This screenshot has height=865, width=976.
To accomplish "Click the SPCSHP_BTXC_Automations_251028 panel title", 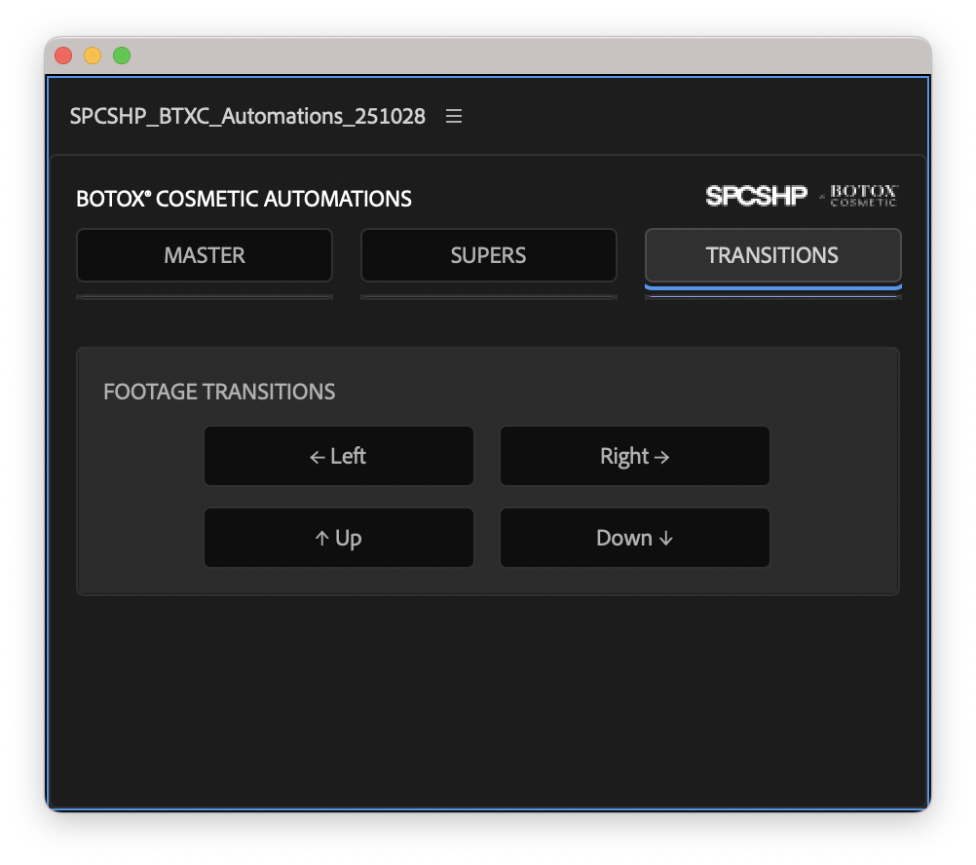I will [x=247, y=116].
